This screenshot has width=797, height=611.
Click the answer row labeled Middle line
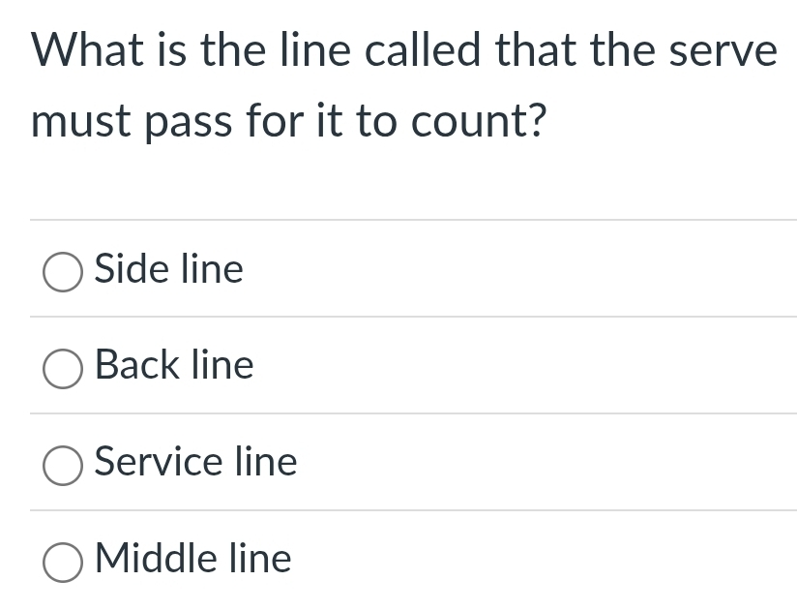click(x=192, y=560)
